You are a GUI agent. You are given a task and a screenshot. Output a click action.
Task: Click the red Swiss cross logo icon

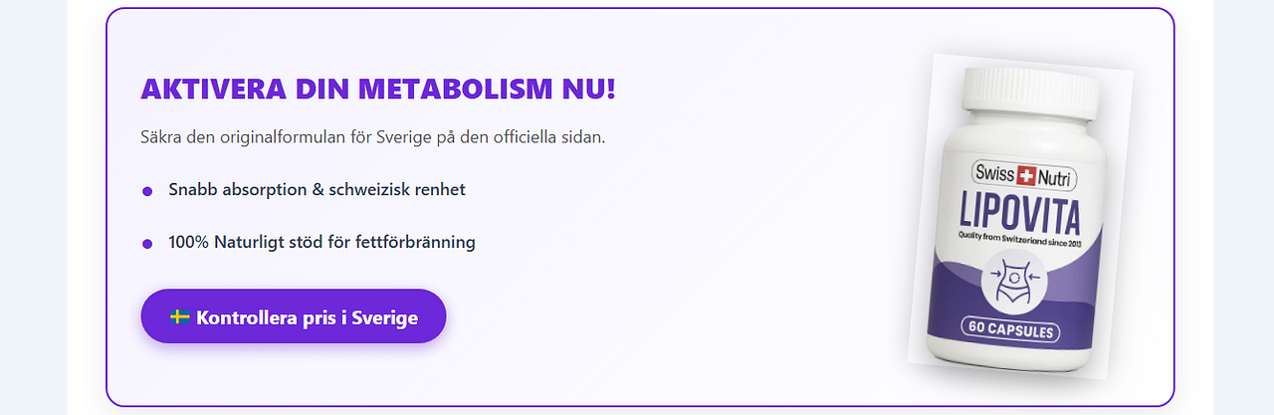pos(1026,176)
